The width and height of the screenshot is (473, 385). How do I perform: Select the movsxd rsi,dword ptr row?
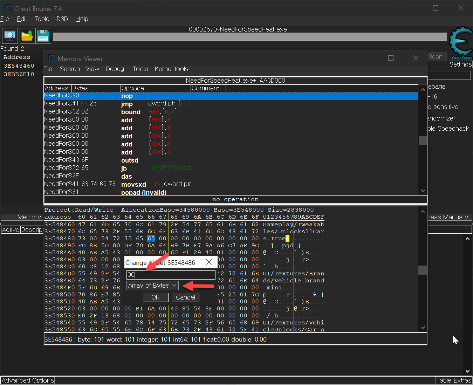coord(231,184)
